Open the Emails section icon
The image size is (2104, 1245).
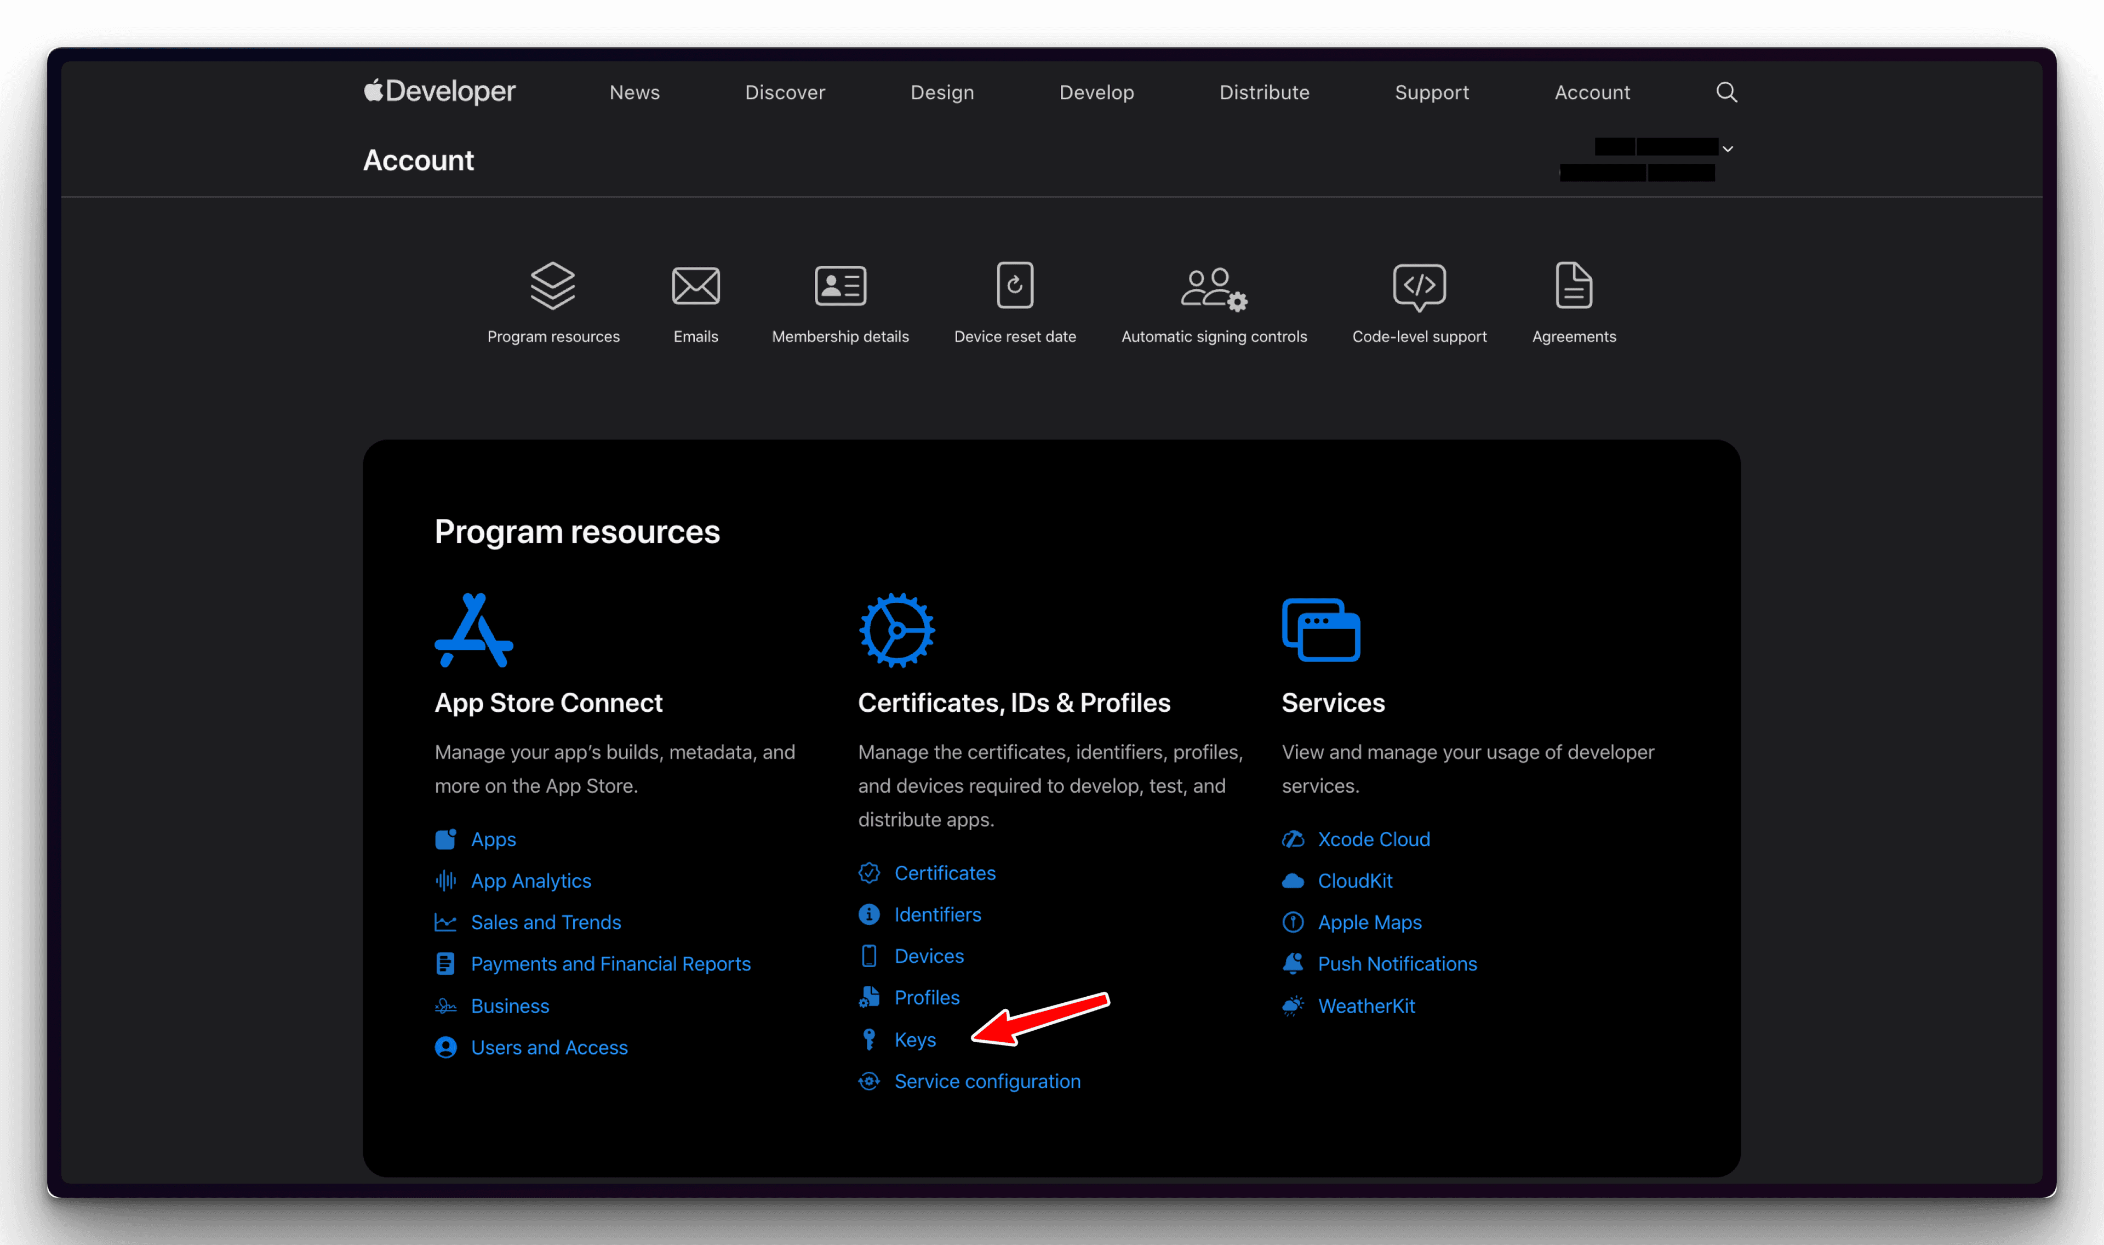point(696,285)
